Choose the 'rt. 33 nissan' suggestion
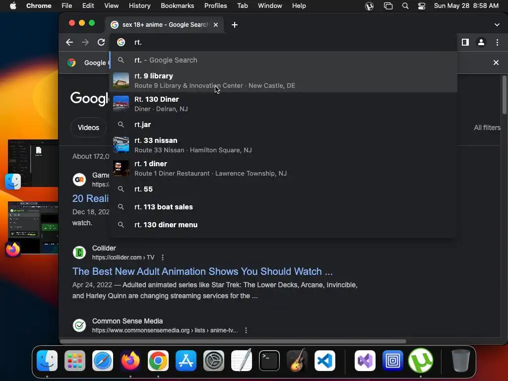Viewport: 508px width, 381px height. 283,145
